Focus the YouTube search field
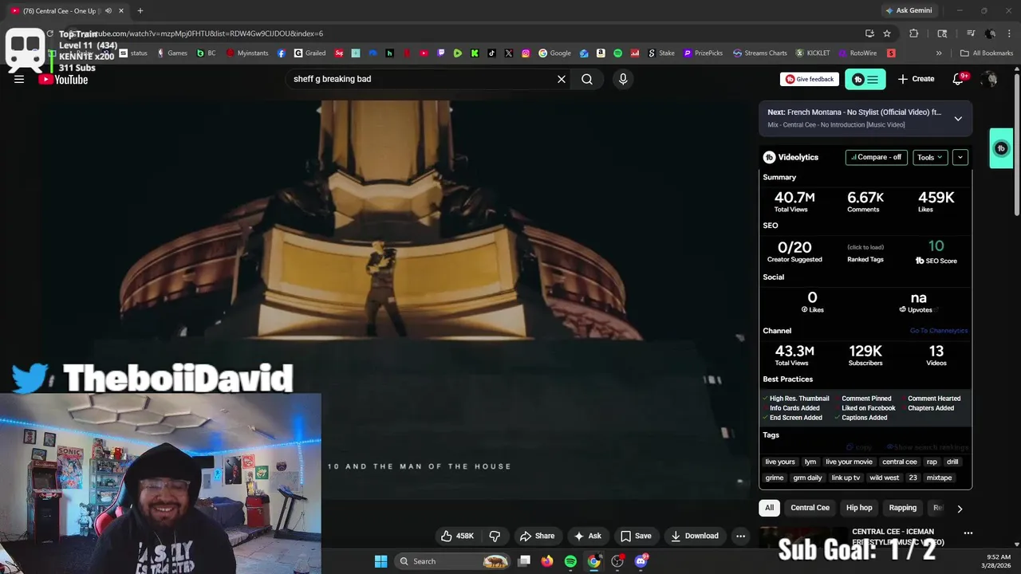Viewport: 1021px width, 574px height. (x=419, y=79)
